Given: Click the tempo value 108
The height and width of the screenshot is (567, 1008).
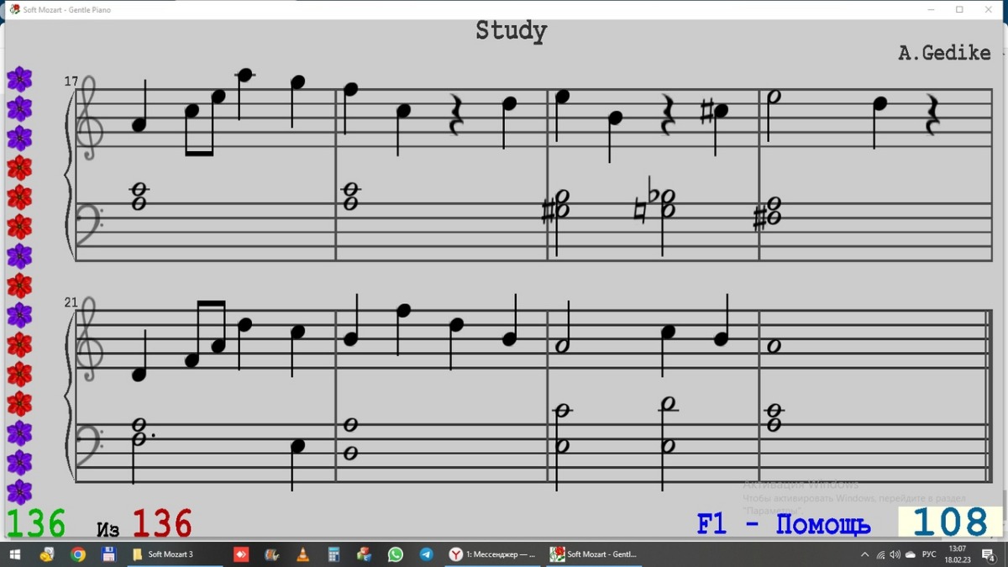Looking at the screenshot, I should pyautogui.click(x=950, y=522).
